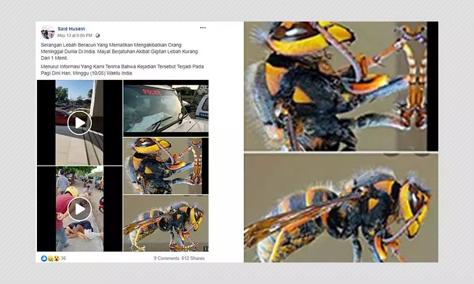View the 36 reactions count
Screen dimensions: 474x284
[63, 258]
